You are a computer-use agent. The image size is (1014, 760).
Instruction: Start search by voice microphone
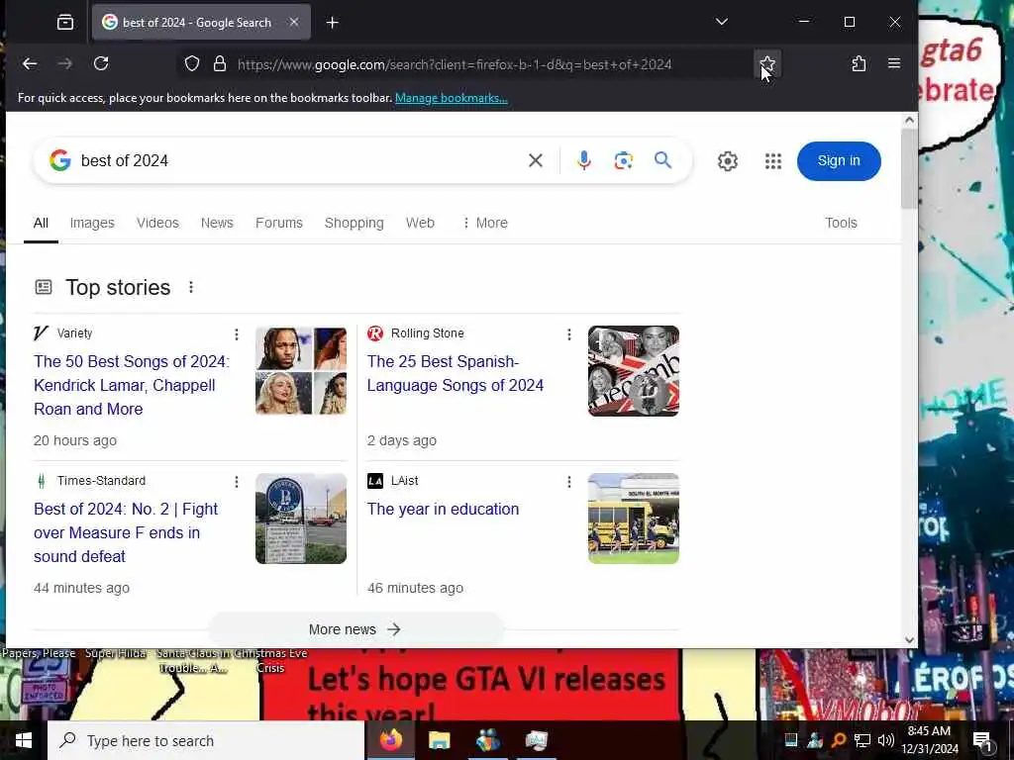tap(584, 160)
